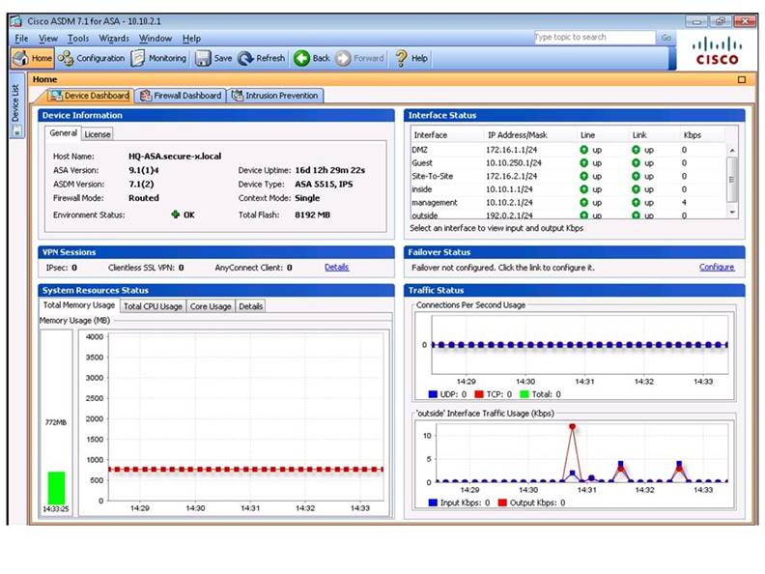Maximize the Home panel using corner icon

pyautogui.click(x=742, y=80)
